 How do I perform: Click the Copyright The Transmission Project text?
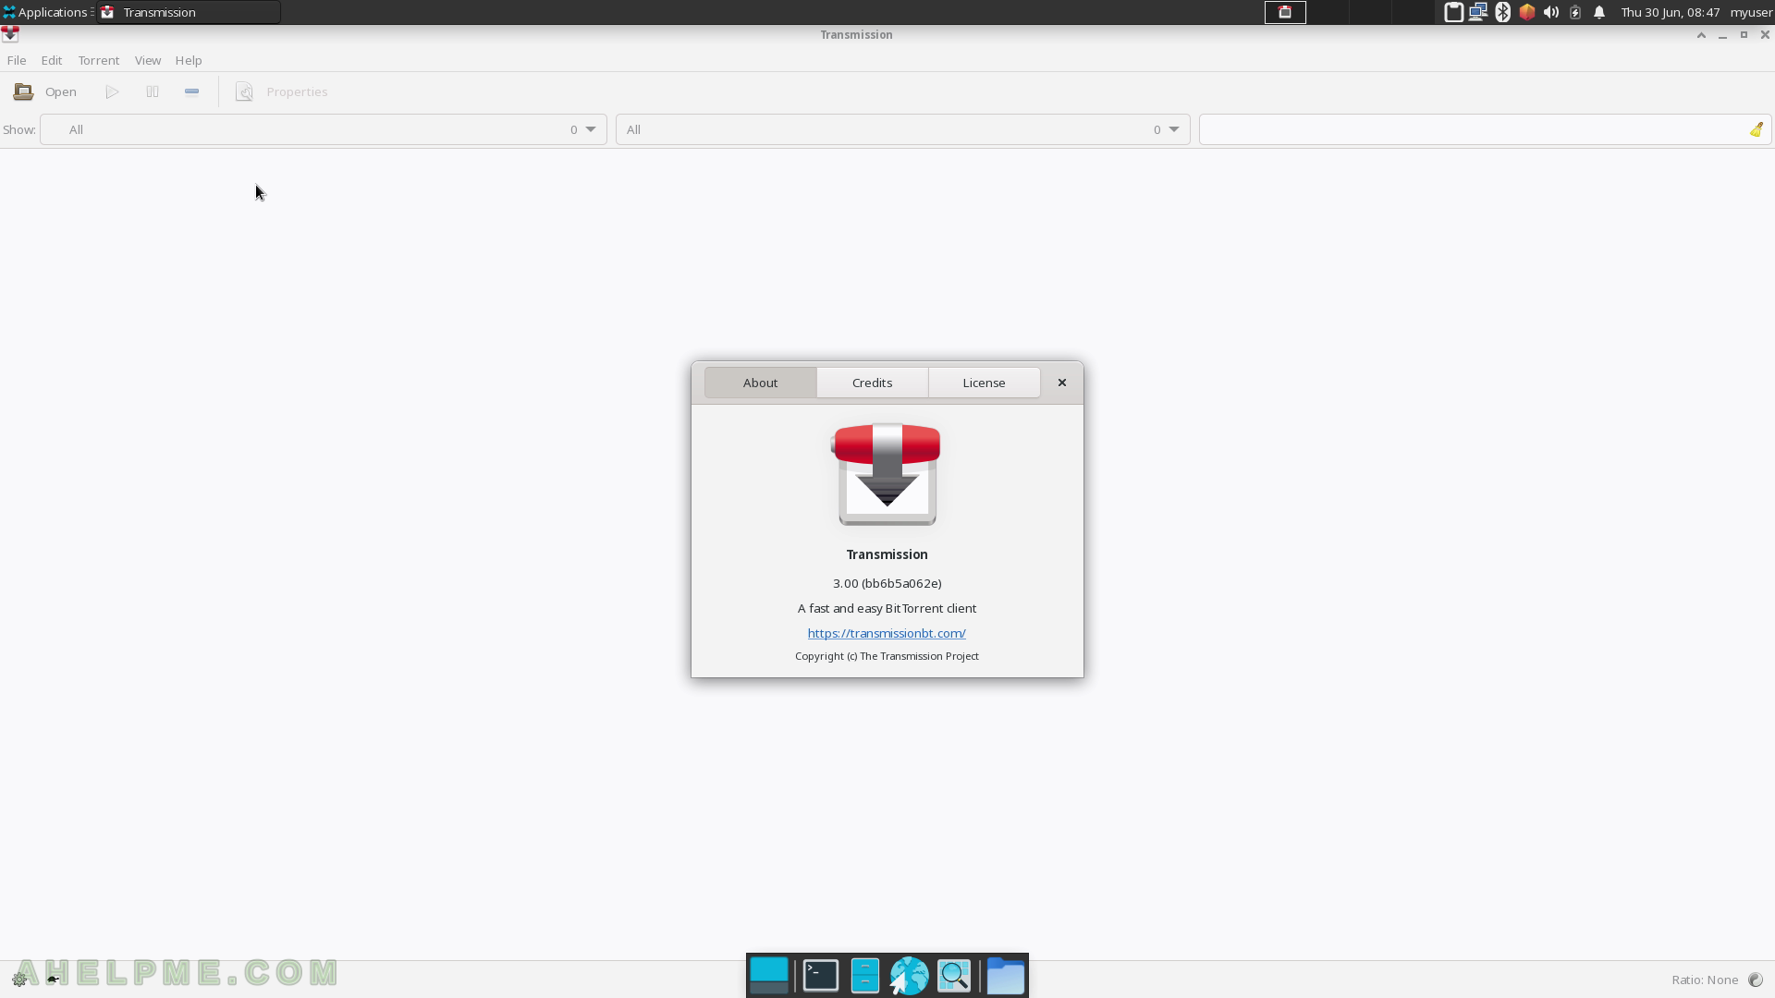point(887,656)
